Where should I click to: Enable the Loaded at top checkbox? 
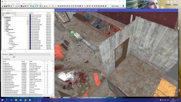[x=3, y=59]
